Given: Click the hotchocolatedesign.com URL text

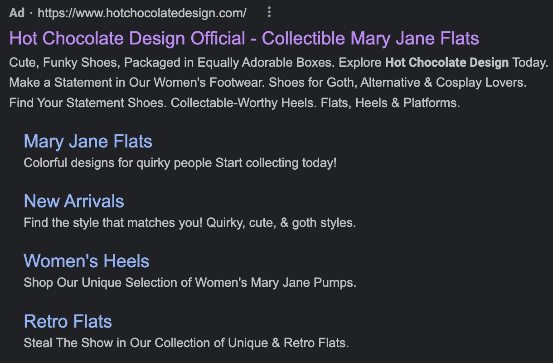Looking at the screenshot, I should pyautogui.click(x=142, y=13).
